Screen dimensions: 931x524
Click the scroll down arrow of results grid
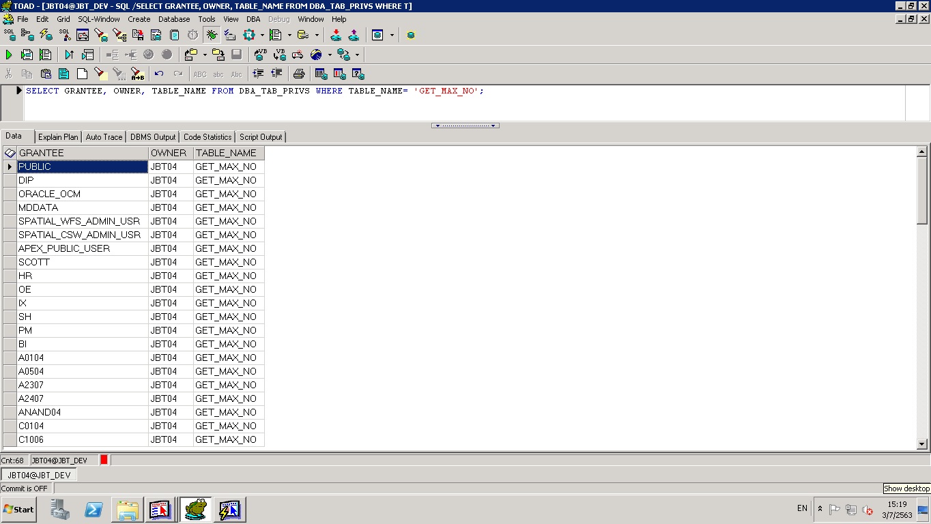[x=922, y=444]
